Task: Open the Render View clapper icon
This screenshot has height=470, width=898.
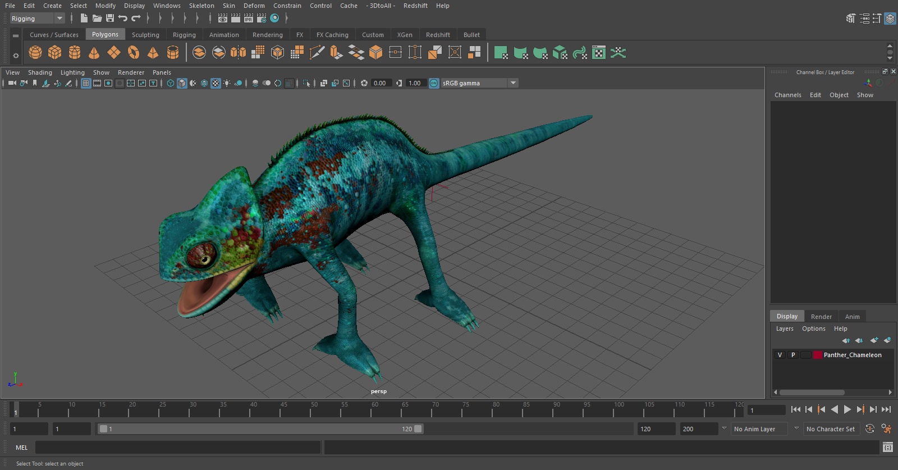Action: [223, 19]
